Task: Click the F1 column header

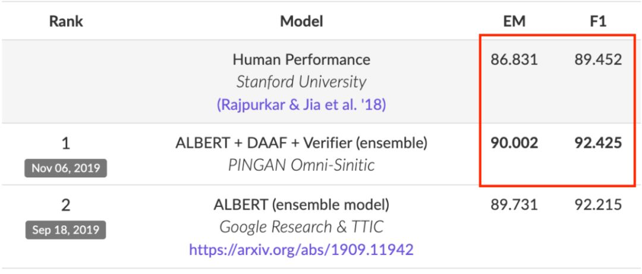Action: click(598, 22)
